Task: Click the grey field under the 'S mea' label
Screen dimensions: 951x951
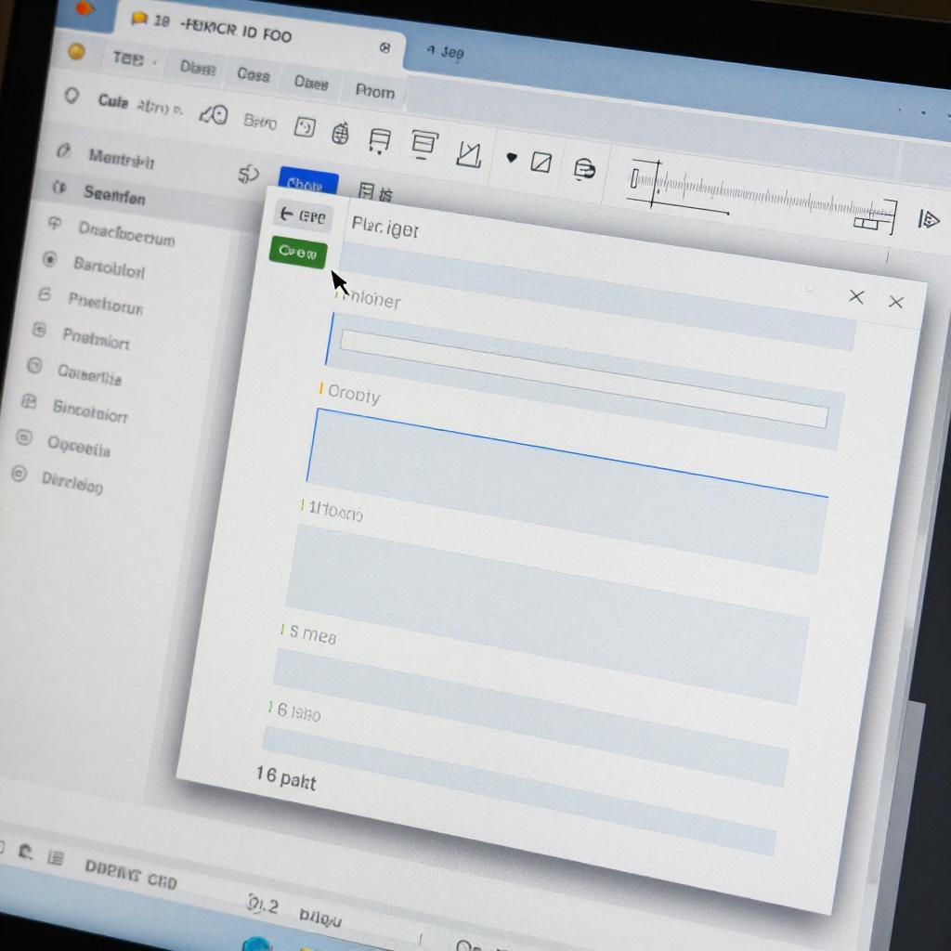Action: 530,718
